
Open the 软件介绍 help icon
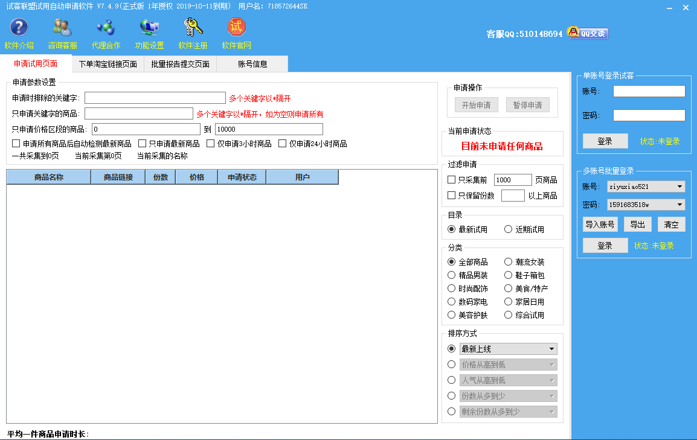tap(19, 28)
